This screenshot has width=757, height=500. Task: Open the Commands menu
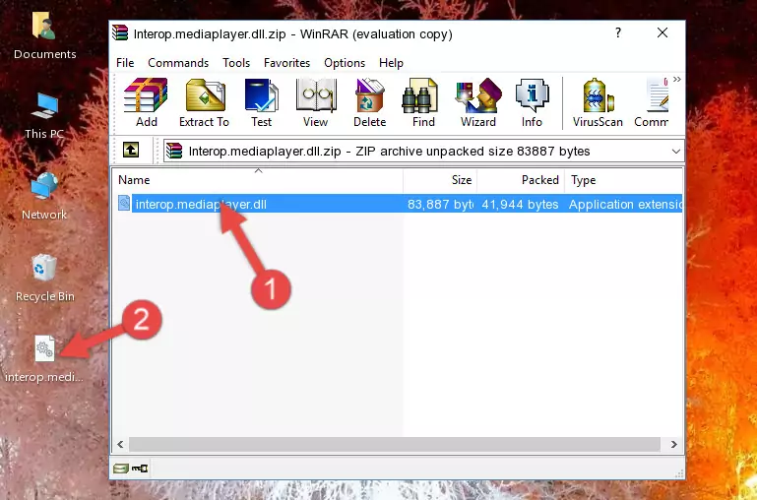click(x=178, y=63)
